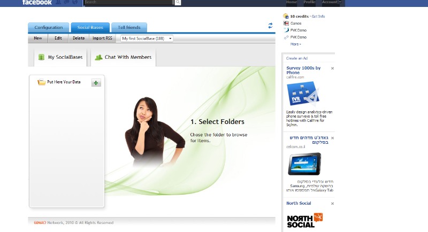The width and height of the screenshot is (428, 232).
Task: Go to Facebook Profile
Action: pos(309,2)
